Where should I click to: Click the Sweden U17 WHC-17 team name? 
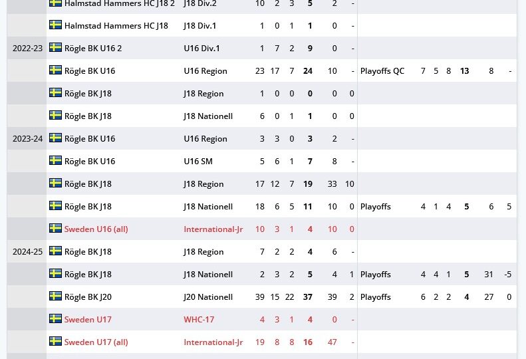click(88, 319)
